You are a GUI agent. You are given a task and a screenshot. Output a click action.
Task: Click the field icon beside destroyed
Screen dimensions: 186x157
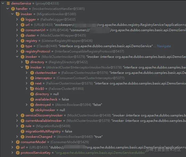pos(32,105)
